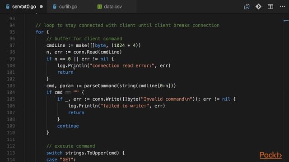Click 'switch' keyword on line 113
The image size is (289, 162).
click(55, 153)
